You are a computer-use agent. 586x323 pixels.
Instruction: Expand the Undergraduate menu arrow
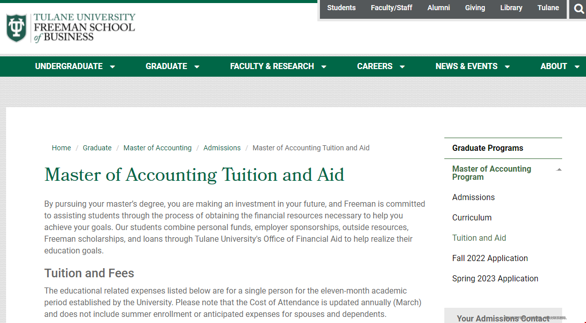tap(113, 67)
